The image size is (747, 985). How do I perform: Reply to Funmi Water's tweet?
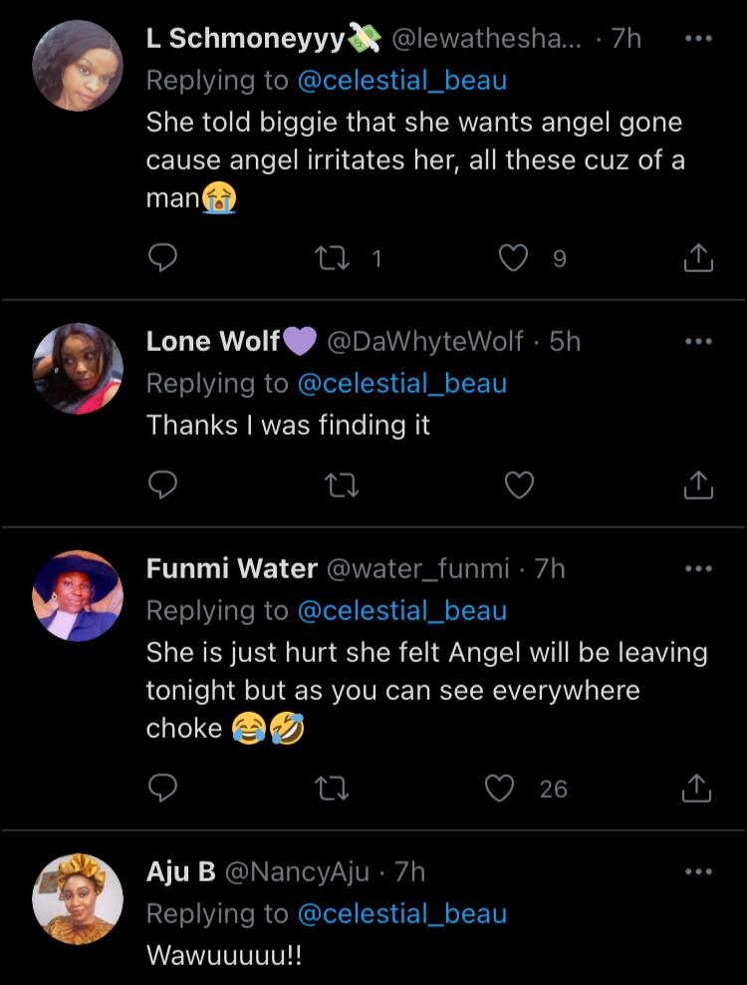pos(162,789)
